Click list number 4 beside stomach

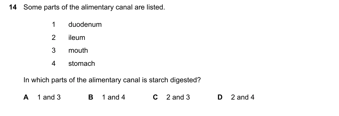54,64
